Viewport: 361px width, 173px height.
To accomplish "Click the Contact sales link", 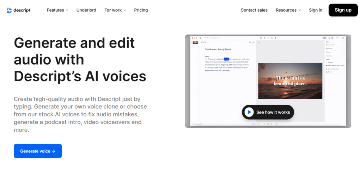I will tap(254, 10).
